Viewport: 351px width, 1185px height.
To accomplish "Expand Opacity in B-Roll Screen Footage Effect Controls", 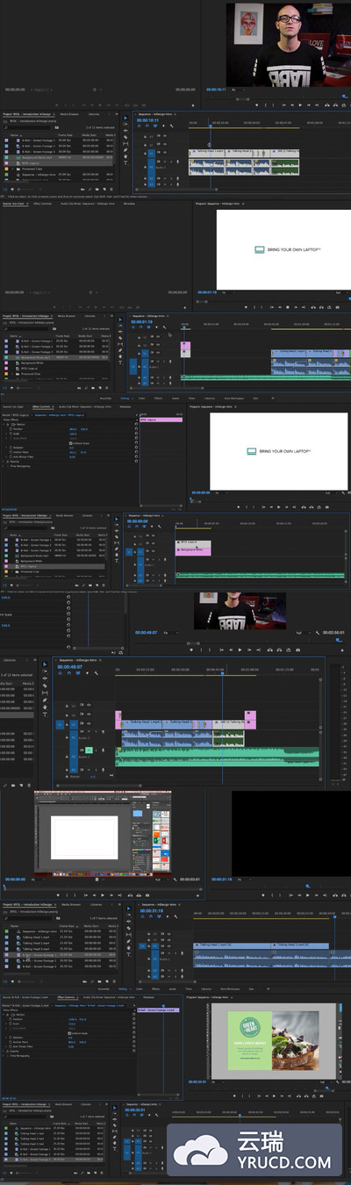I will pyautogui.click(x=4, y=1051).
